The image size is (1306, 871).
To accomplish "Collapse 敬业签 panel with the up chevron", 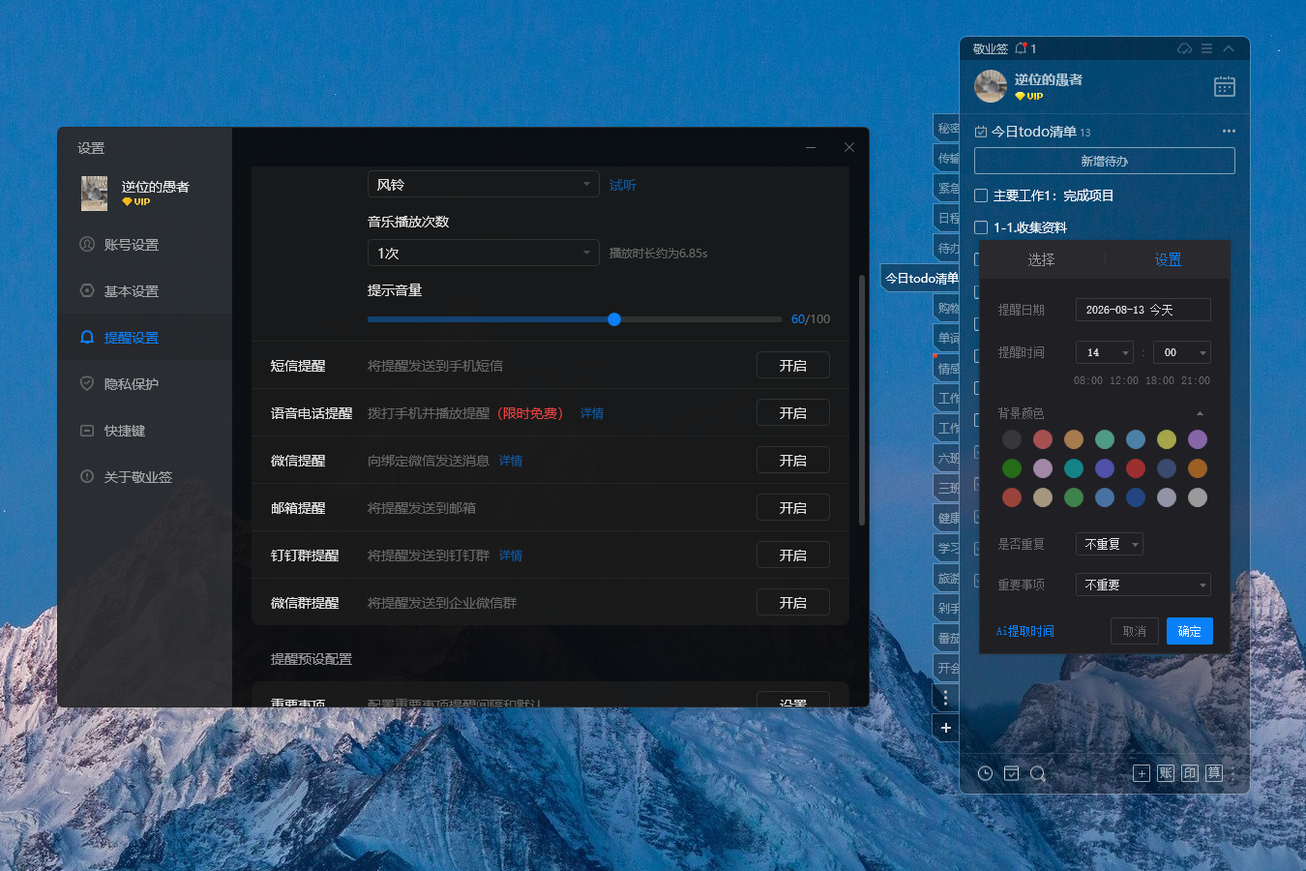I will (x=1229, y=48).
